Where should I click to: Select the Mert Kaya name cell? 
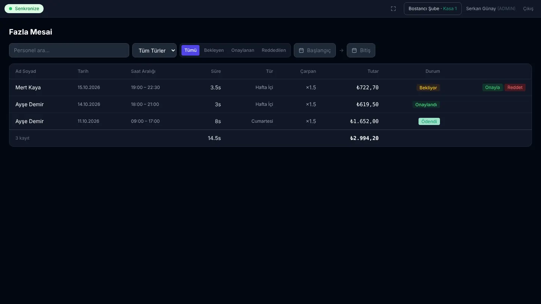[28, 87]
